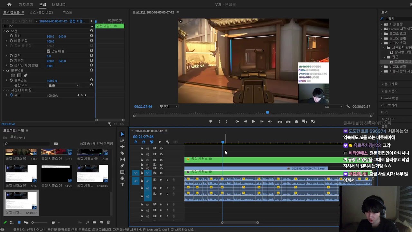Open the 기본 그래픽 panel
This screenshot has height=232, width=412.
pos(389,84)
